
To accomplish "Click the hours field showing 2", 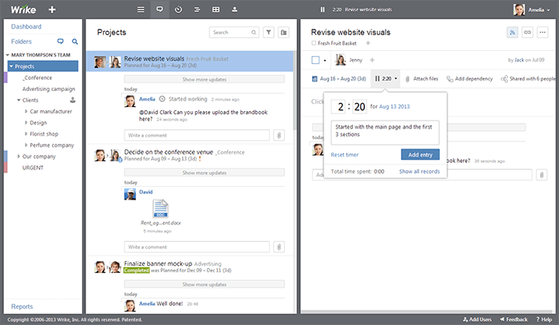I will pyautogui.click(x=339, y=106).
